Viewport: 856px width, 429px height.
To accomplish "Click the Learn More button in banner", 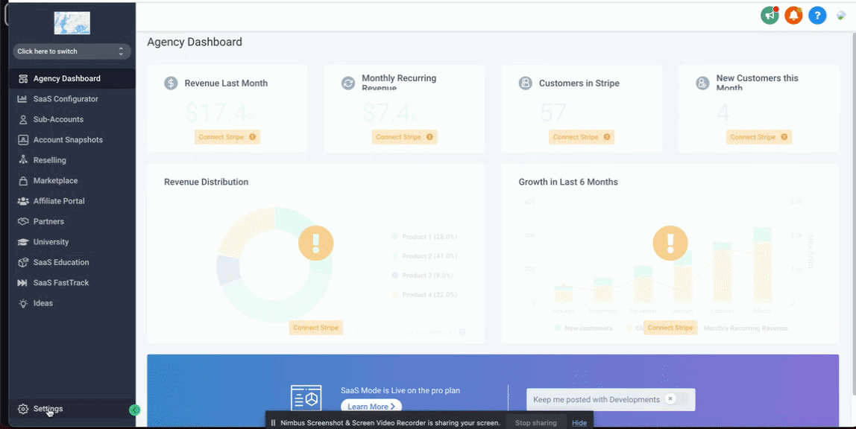I will 371,407.
